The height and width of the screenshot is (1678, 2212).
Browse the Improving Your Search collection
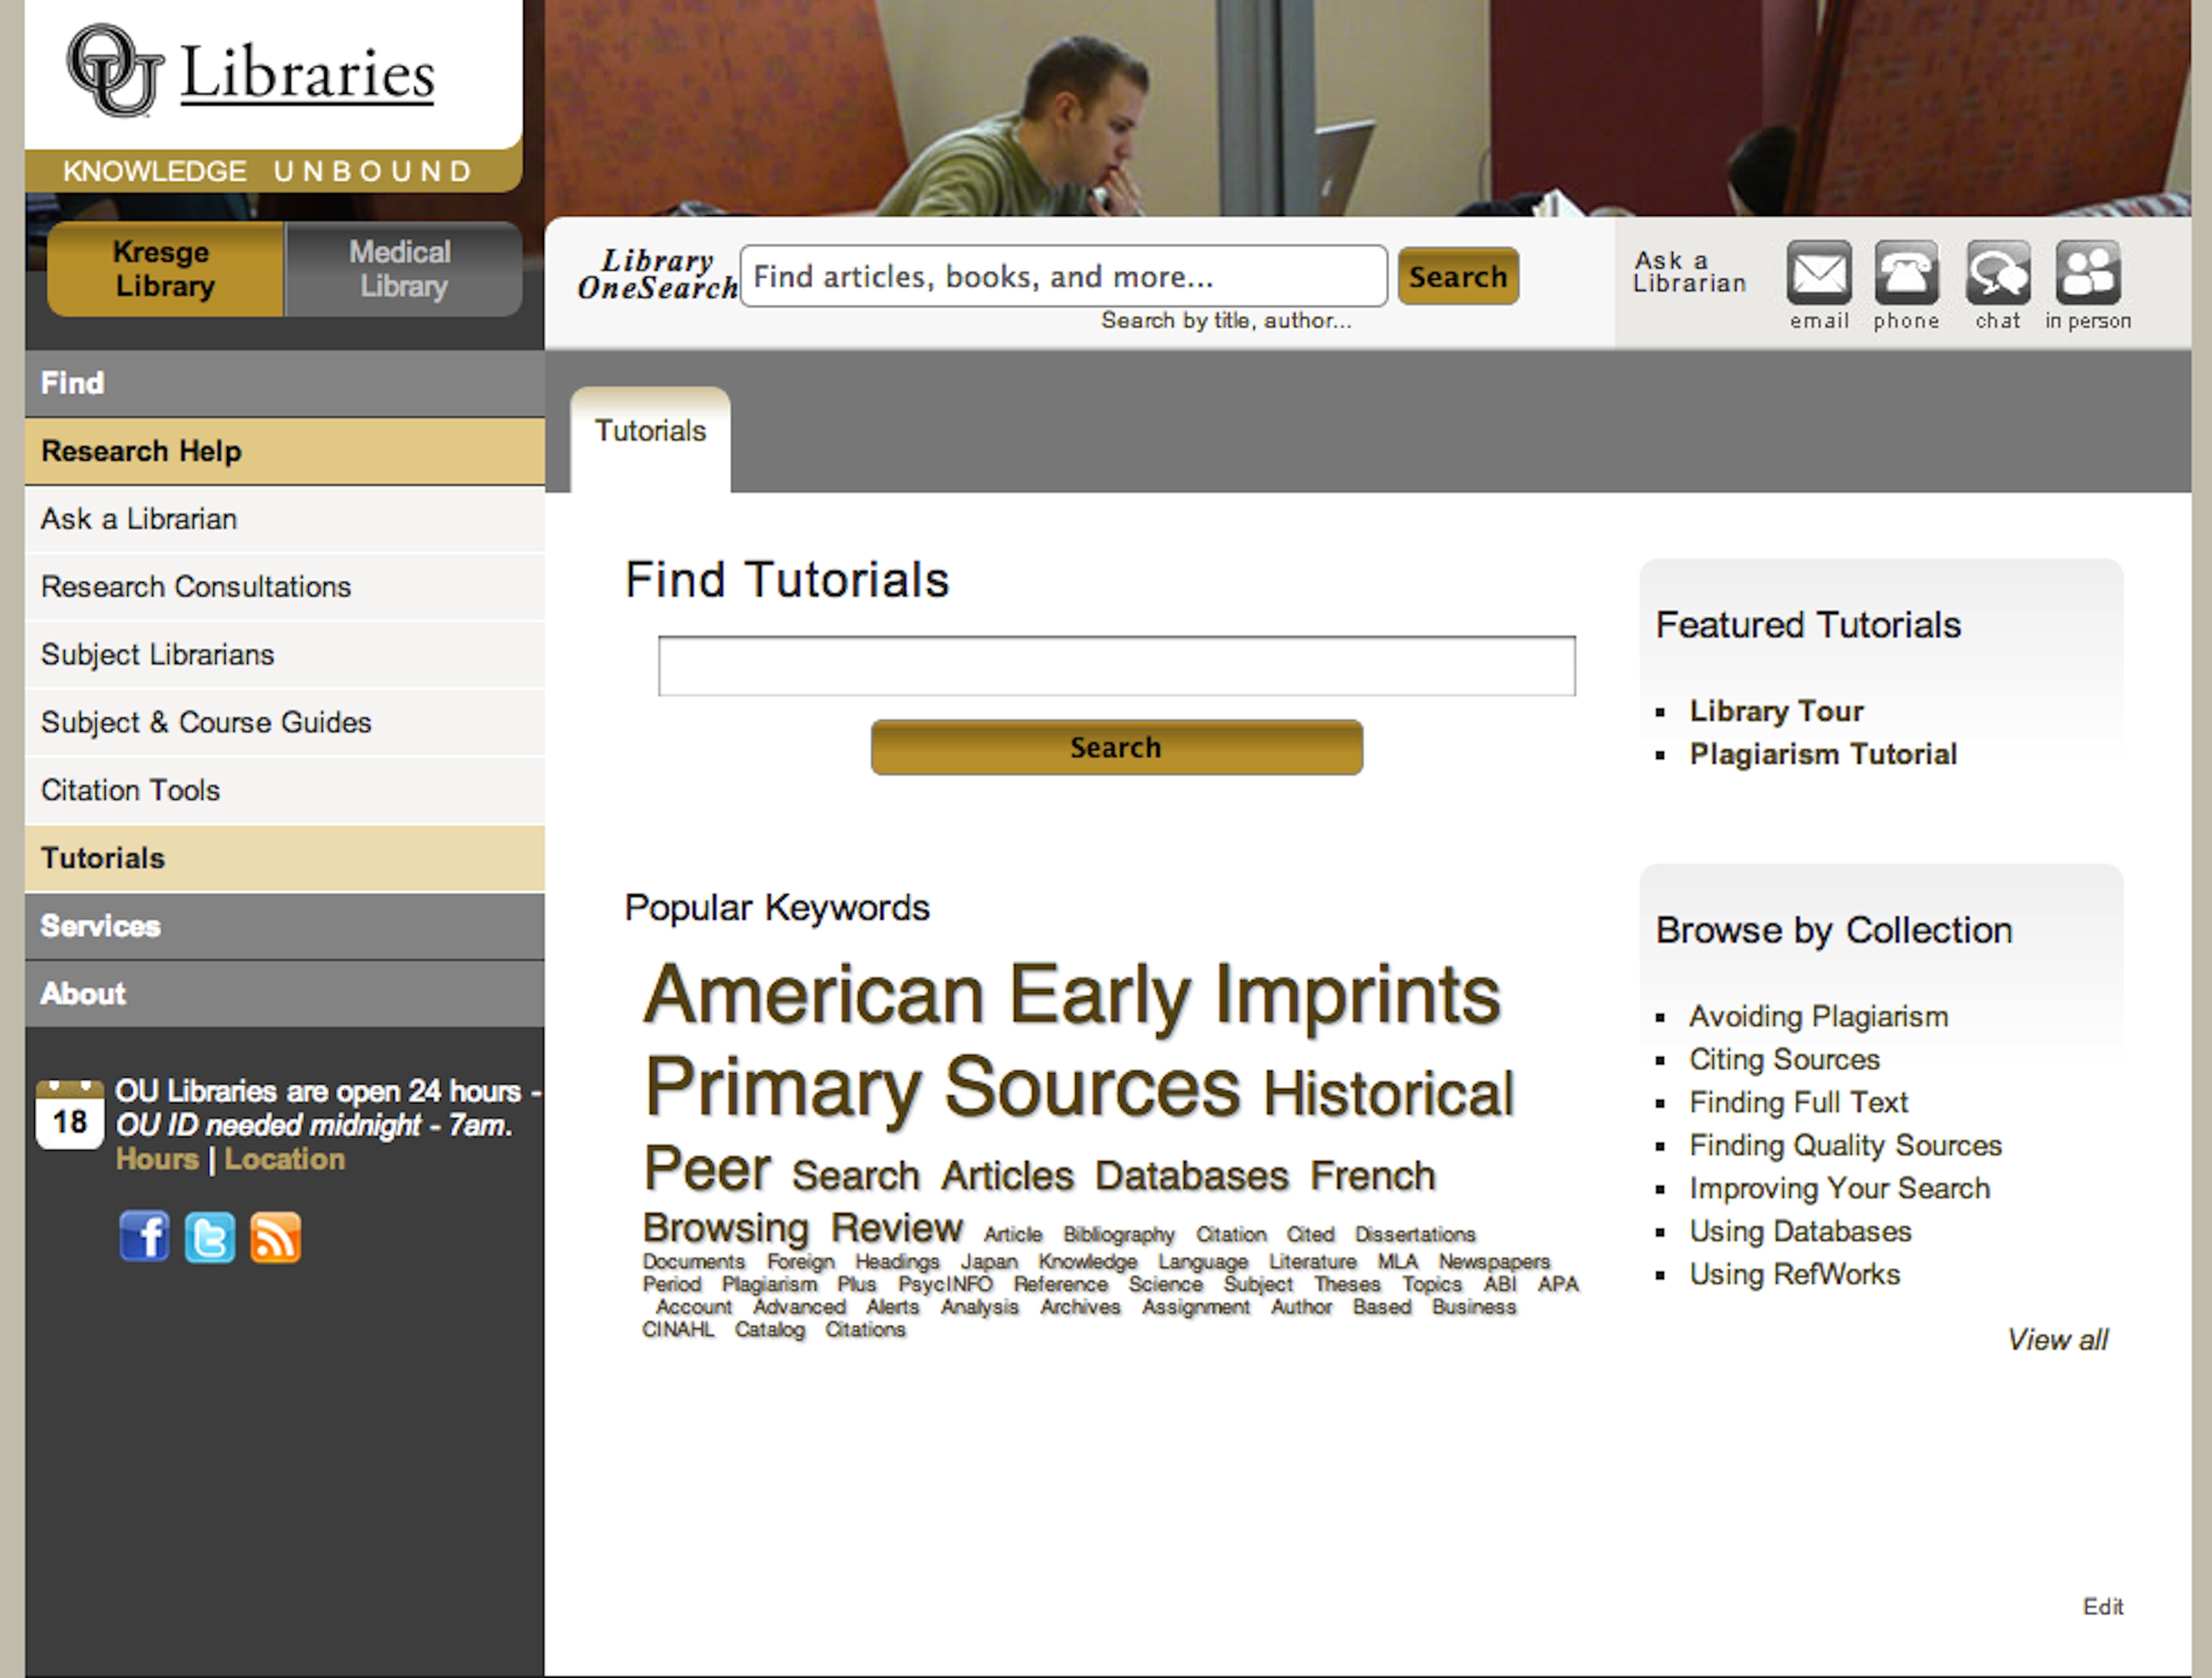[1839, 1188]
